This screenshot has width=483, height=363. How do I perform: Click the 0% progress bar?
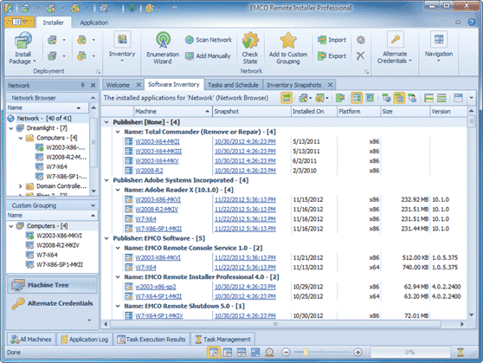point(409,352)
